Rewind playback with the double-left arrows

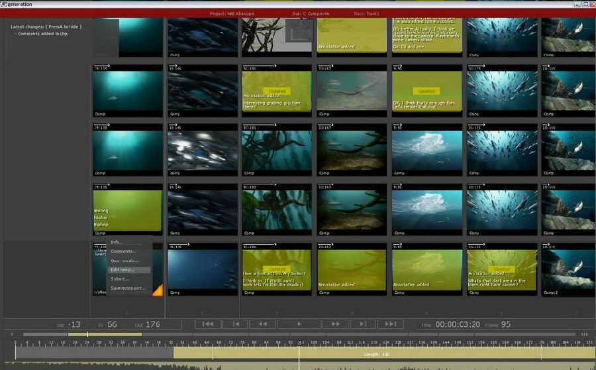pyautogui.click(x=262, y=324)
